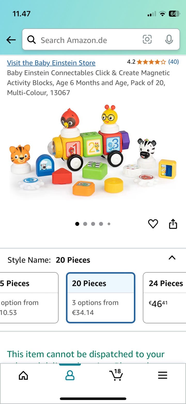Select the 5 Pieces style option
Viewport: 186px width, 404px height.
coord(29,298)
